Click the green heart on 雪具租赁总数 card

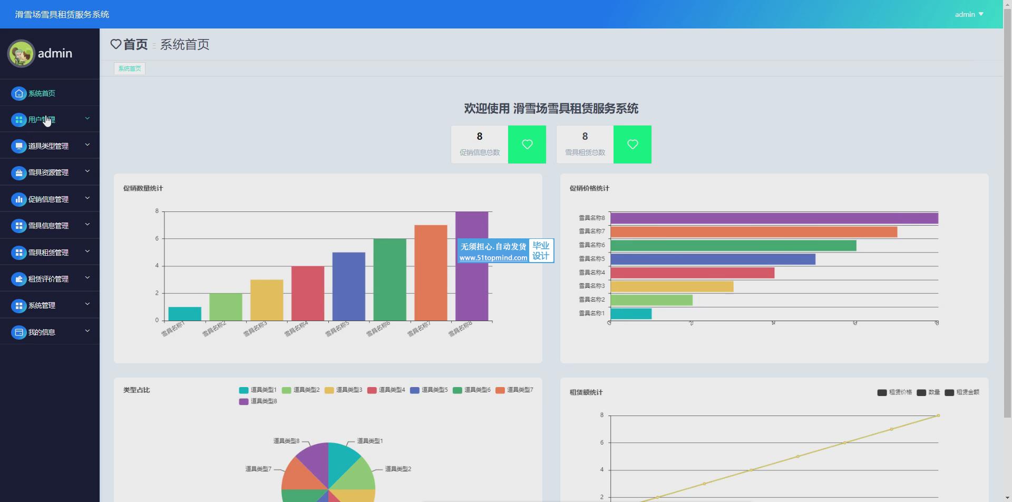632,144
